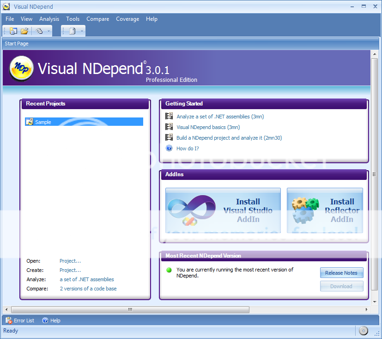
Task: Open the Analysis menu
Action: (49, 19)
